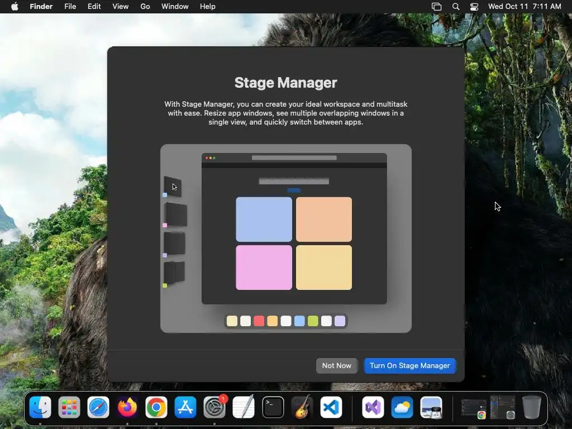Open the Preview app in the Dock
The image size is (572, 429).
tap(431, 407)
